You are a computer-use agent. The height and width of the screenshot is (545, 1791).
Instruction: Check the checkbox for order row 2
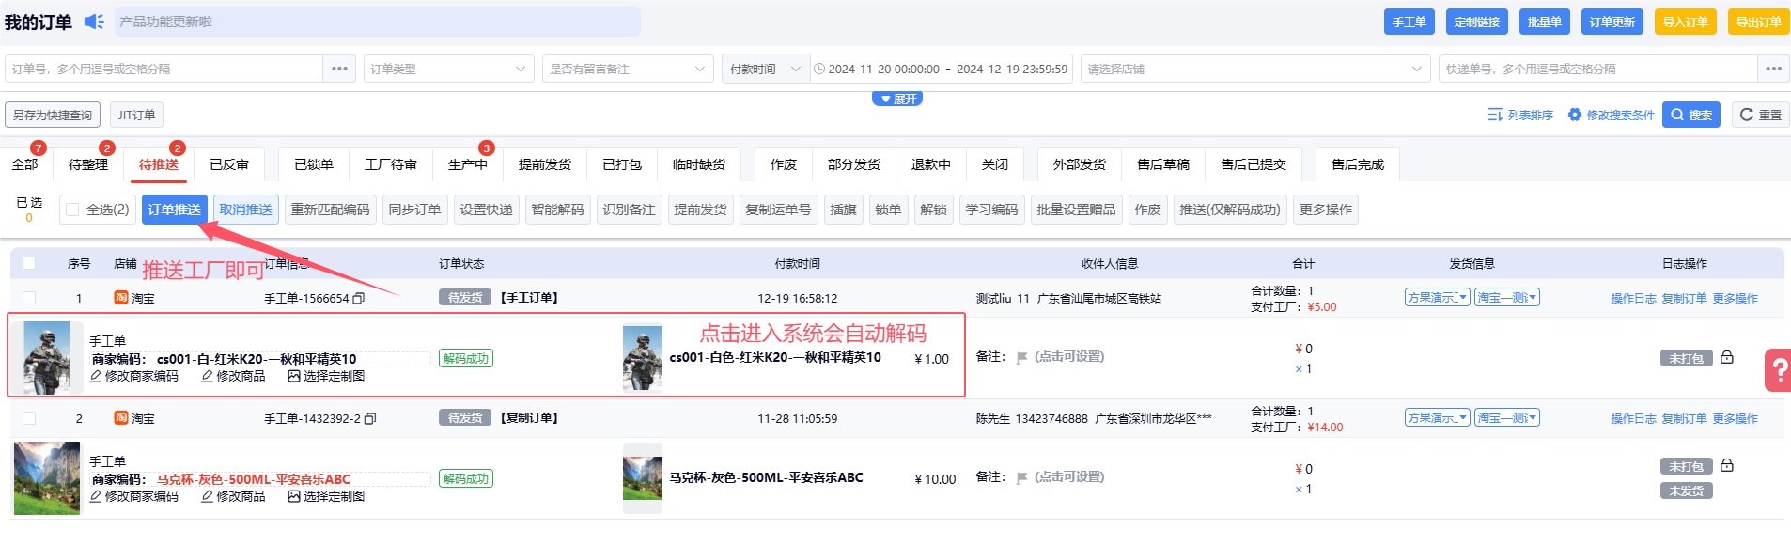pos(29,418)
